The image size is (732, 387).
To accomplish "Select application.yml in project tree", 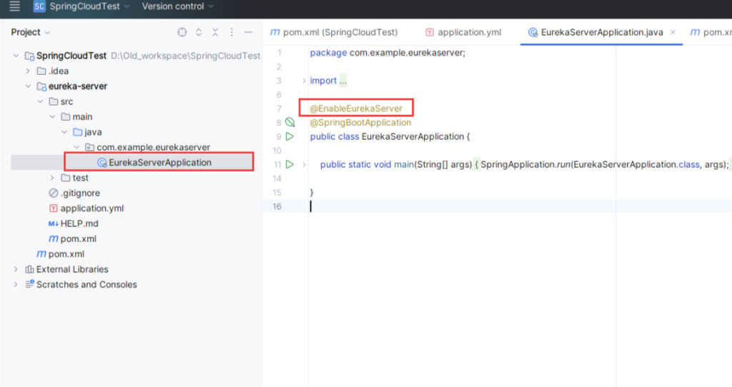I will pos(92,208).
